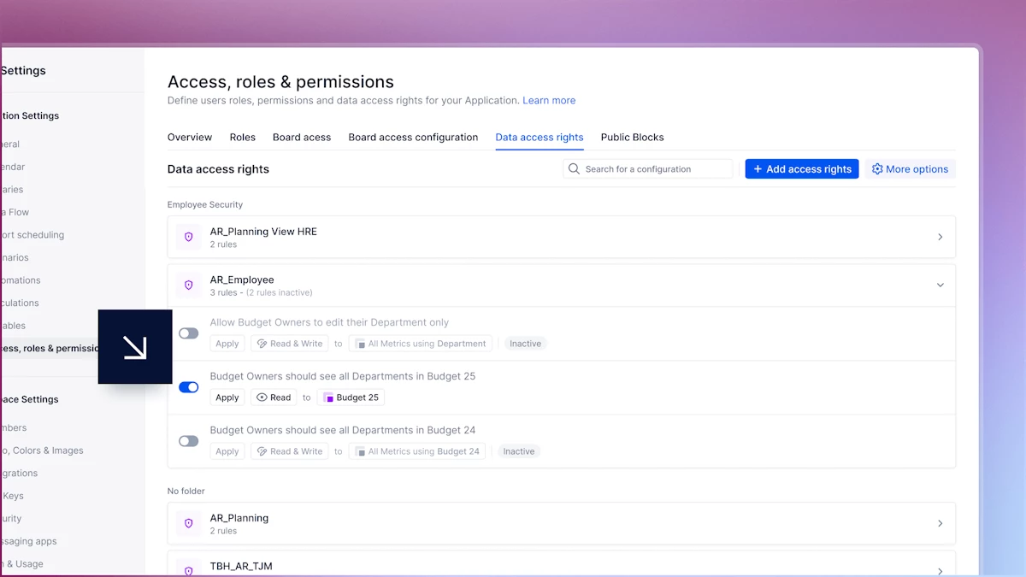
Task: Click the plus icon in Add access rights
Action: point(758,169)
